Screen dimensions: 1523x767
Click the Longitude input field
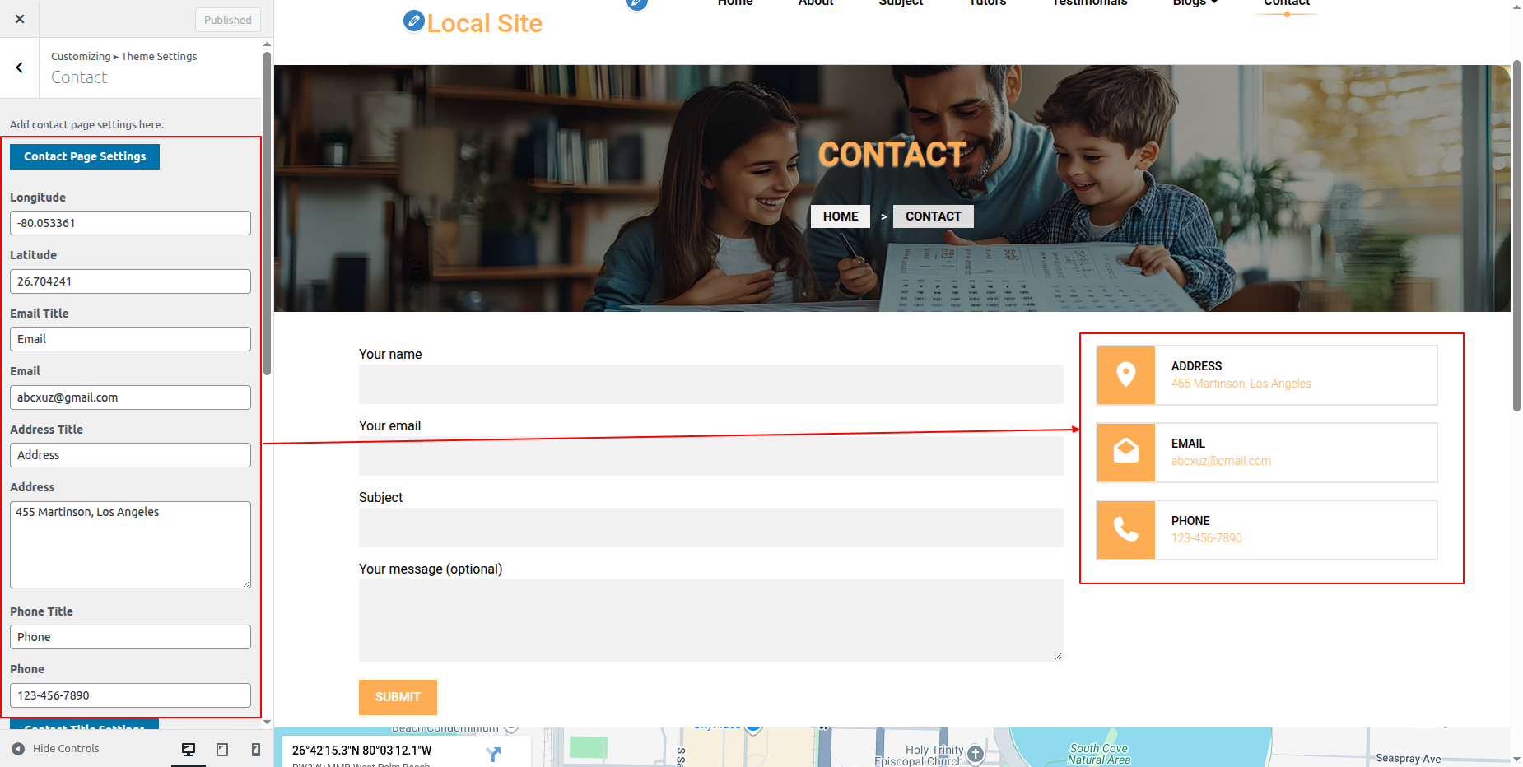130,223
